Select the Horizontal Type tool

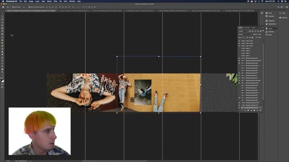(x=2, y=60)
